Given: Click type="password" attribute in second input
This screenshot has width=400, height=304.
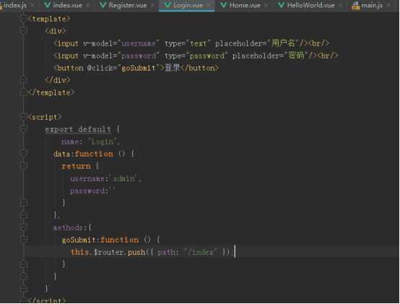Looking at the screenshot, I should (195, 56).
